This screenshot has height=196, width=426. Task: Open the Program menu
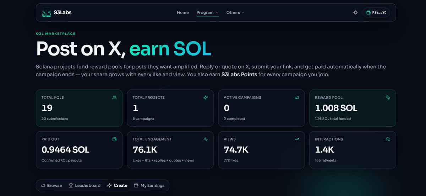coord(208,12)
